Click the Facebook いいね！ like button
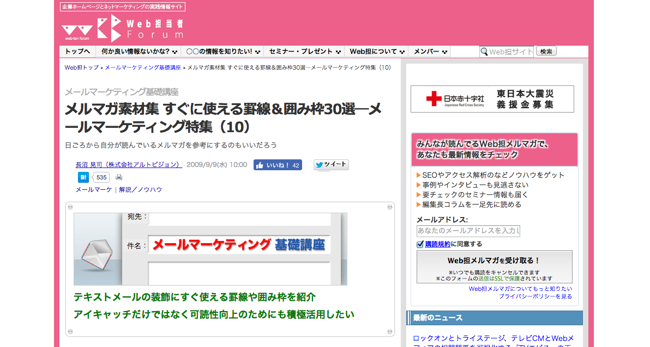Viewport: 650px width, 347px height. click(278, 165)
